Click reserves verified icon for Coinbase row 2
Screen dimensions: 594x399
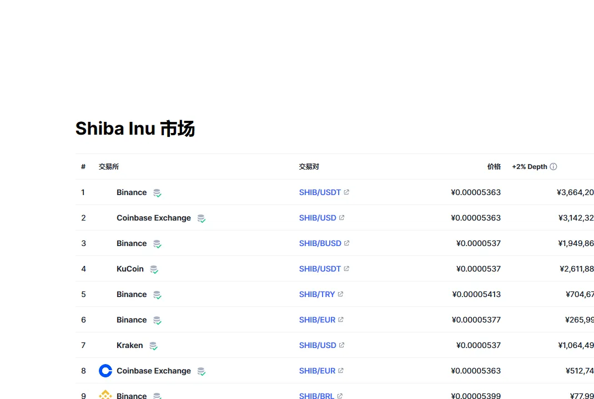tap(202, 218)
